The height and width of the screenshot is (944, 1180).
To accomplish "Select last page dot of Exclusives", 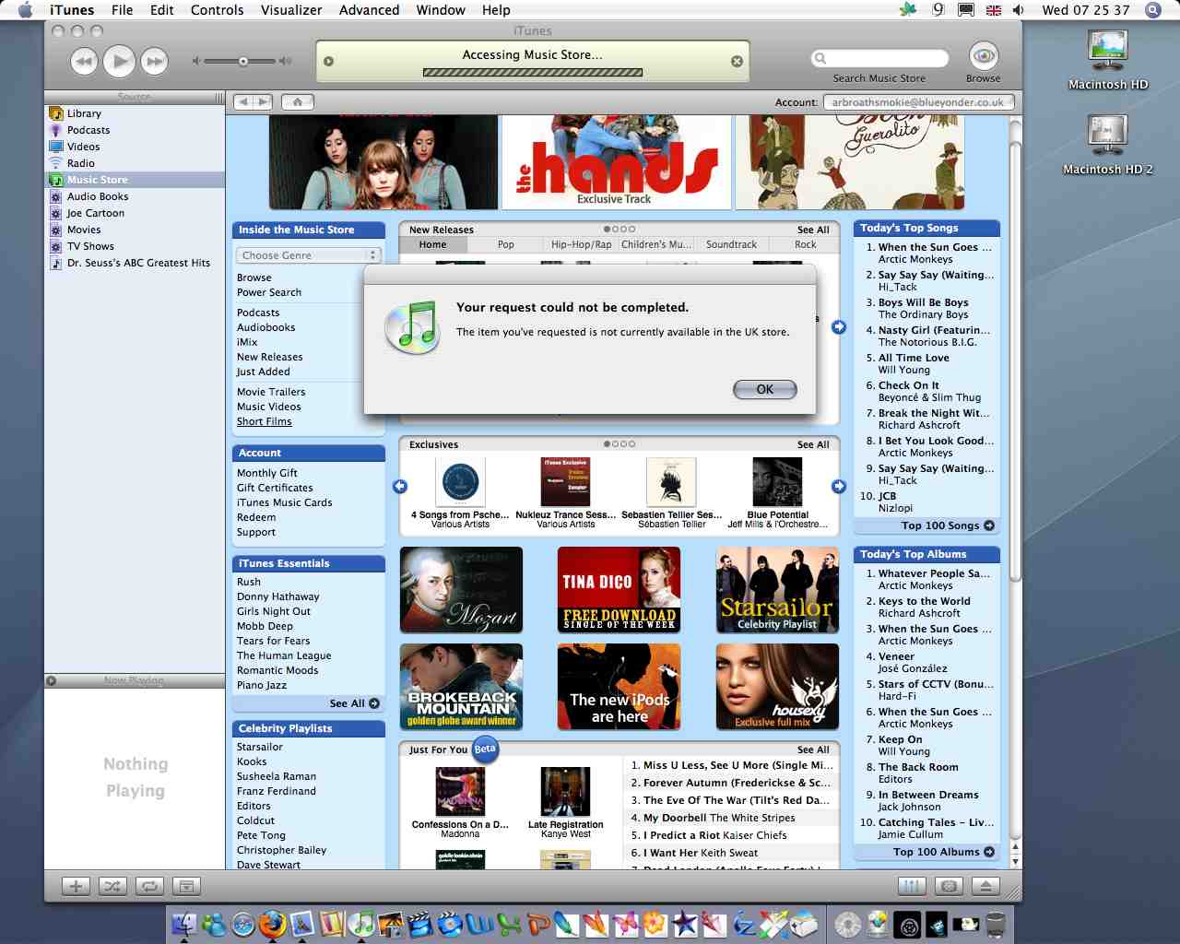I will [x=632, y=443].
